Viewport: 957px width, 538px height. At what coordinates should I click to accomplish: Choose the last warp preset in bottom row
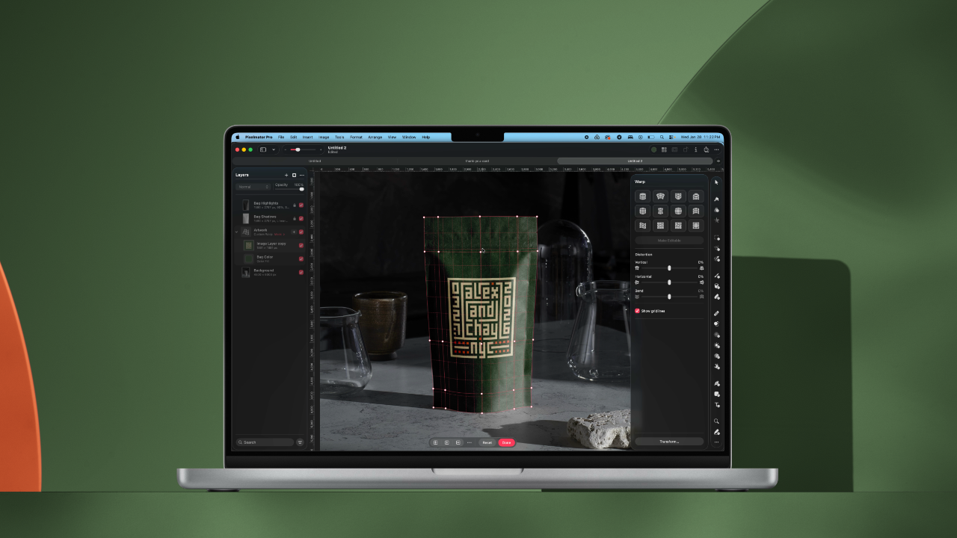[696, 225]
